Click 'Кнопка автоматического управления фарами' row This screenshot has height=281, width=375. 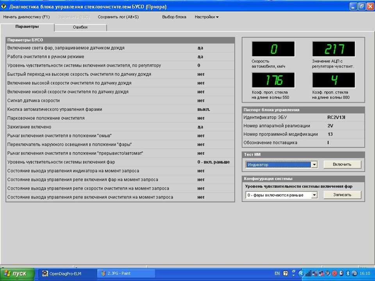point(120,109)
